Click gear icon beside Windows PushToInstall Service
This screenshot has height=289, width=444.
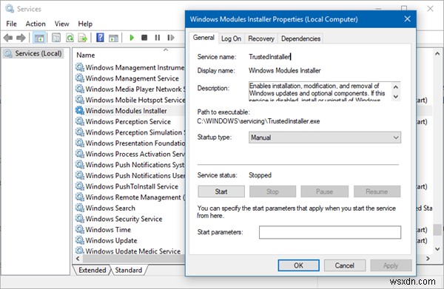(80, 186)
